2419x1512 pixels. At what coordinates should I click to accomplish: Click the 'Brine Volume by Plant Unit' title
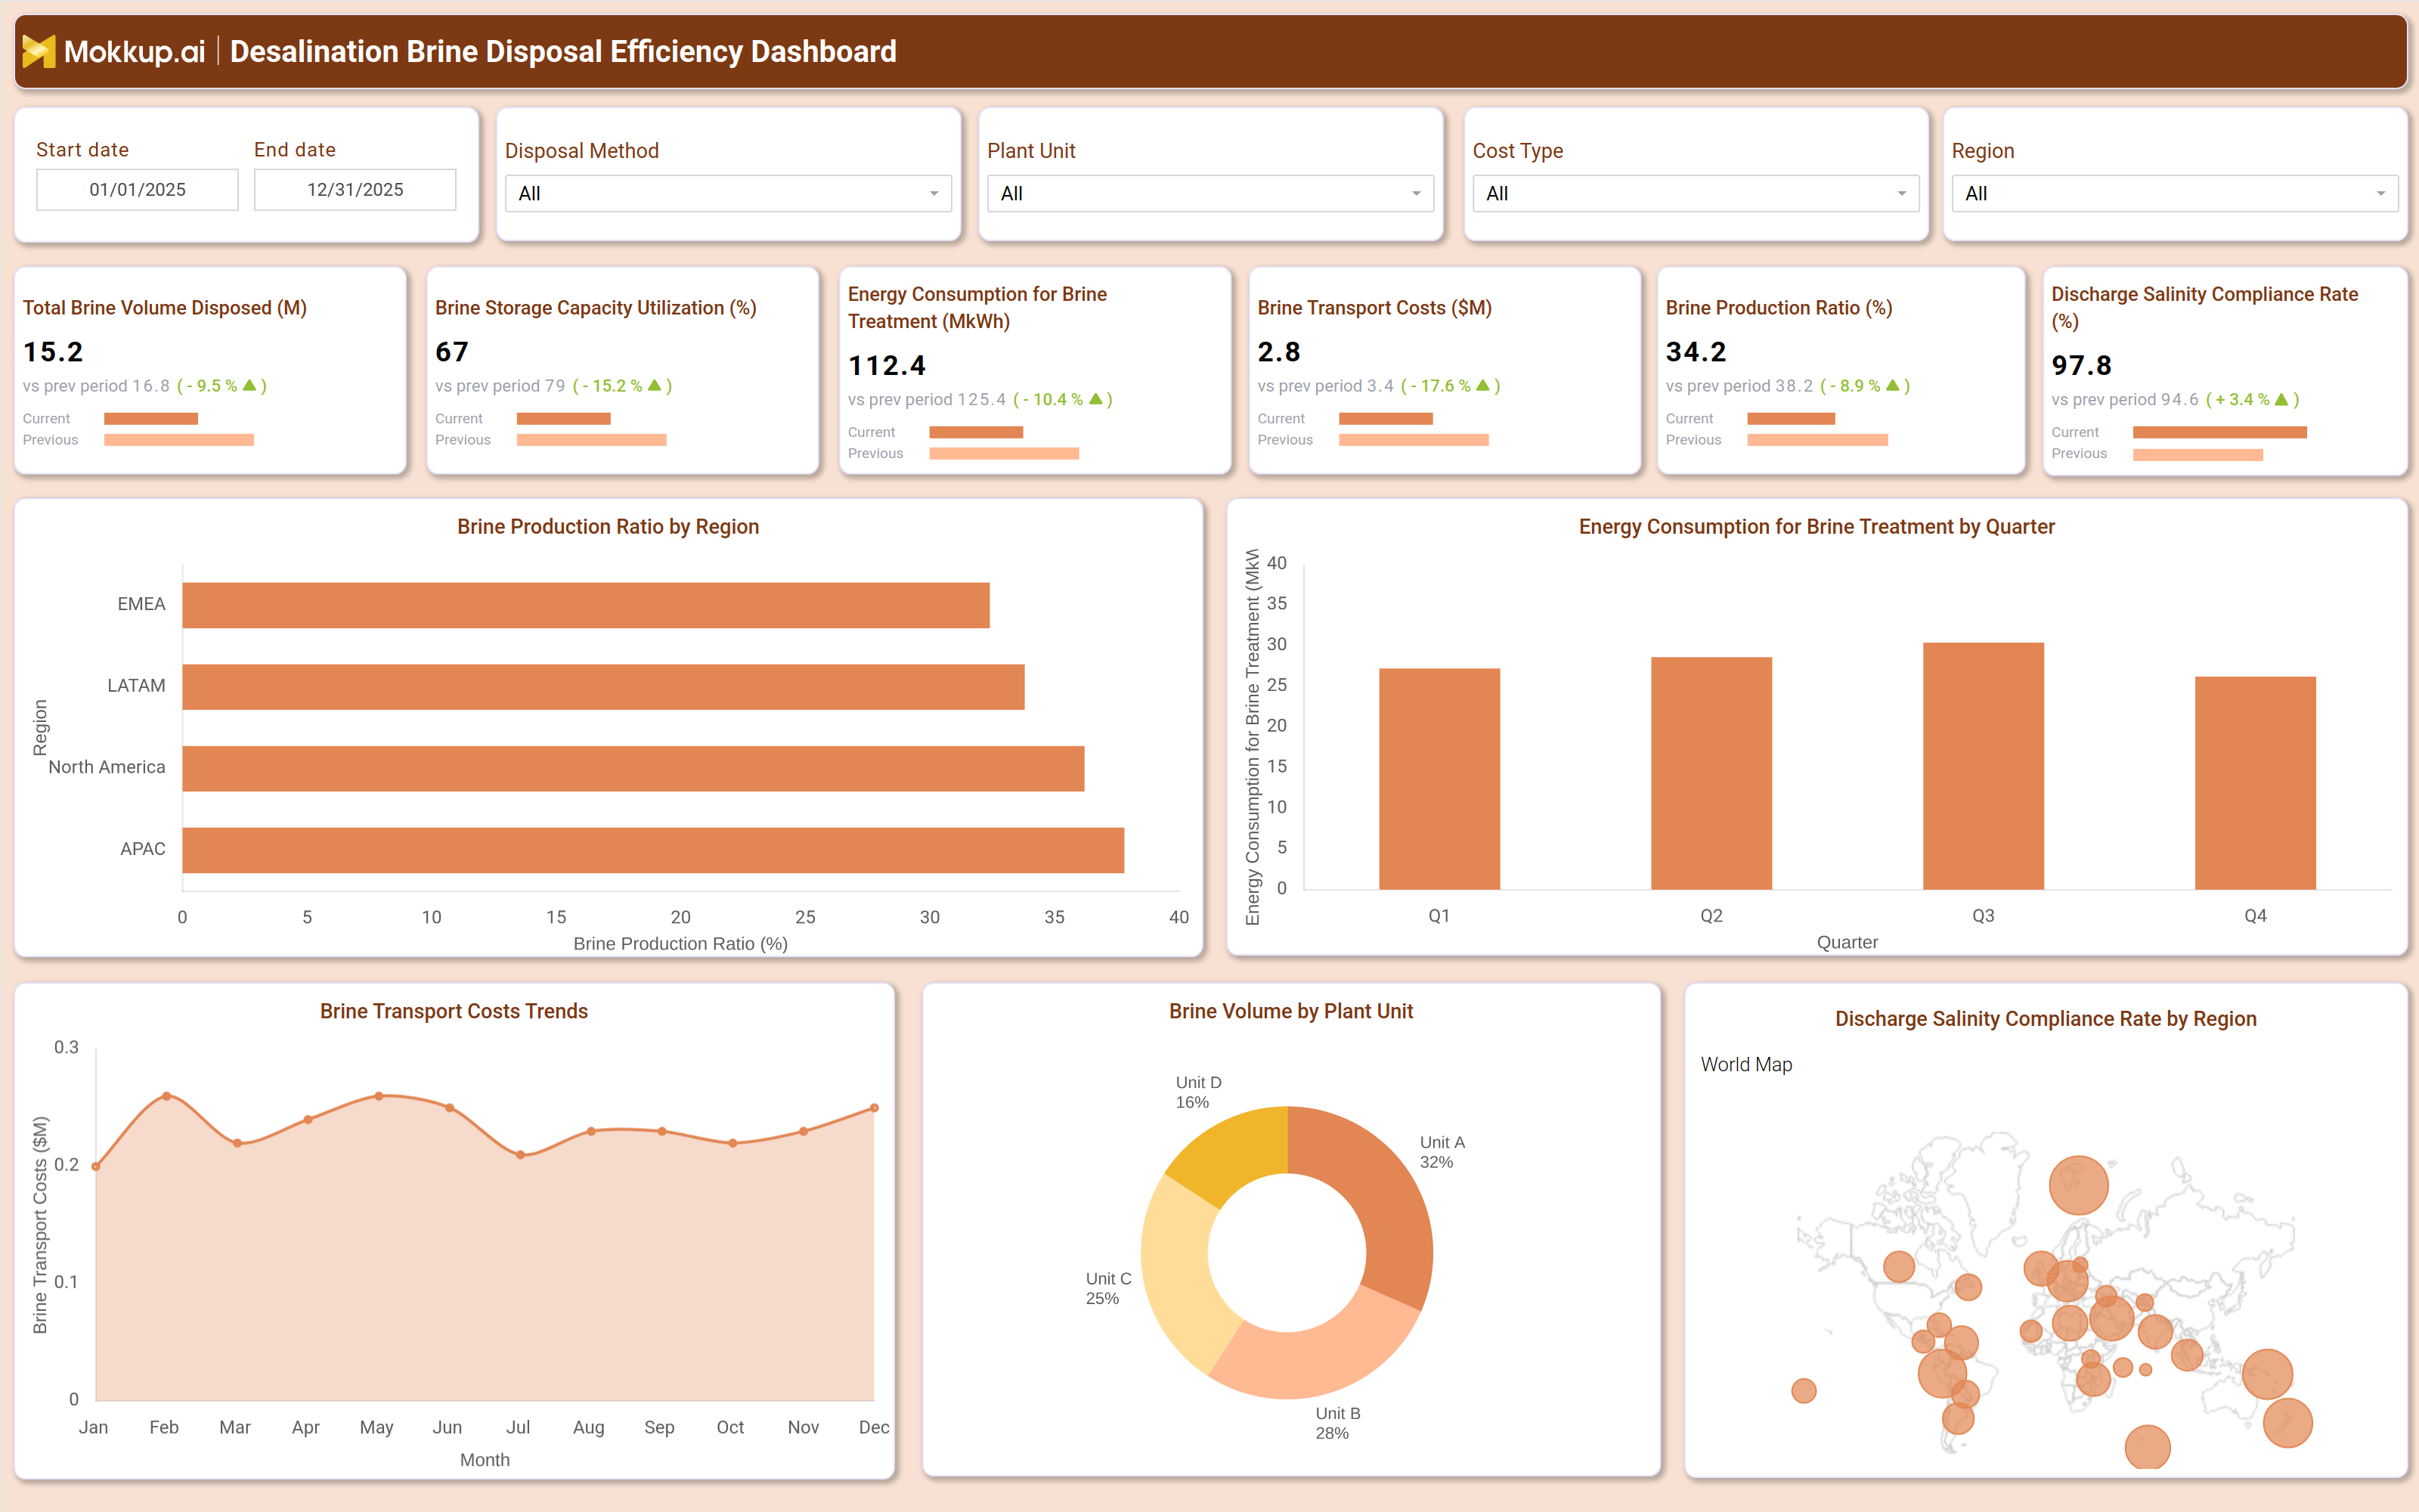coord(1290,1011)
